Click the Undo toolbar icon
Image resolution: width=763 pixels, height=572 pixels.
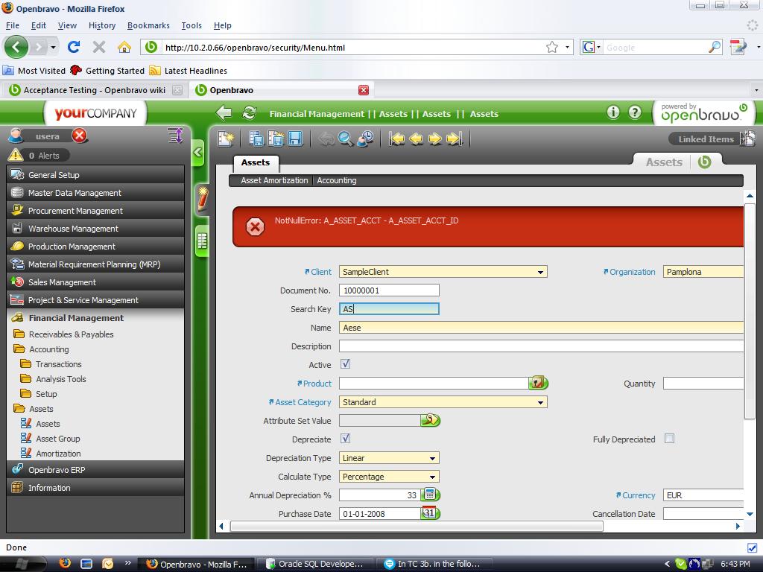pos(326,139)
